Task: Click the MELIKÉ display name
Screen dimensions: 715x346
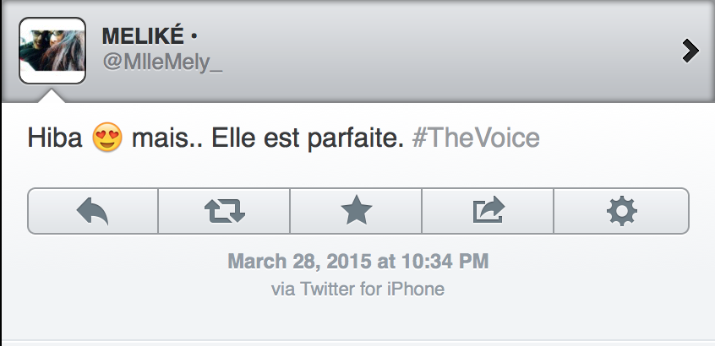Action: click(142, 38)
